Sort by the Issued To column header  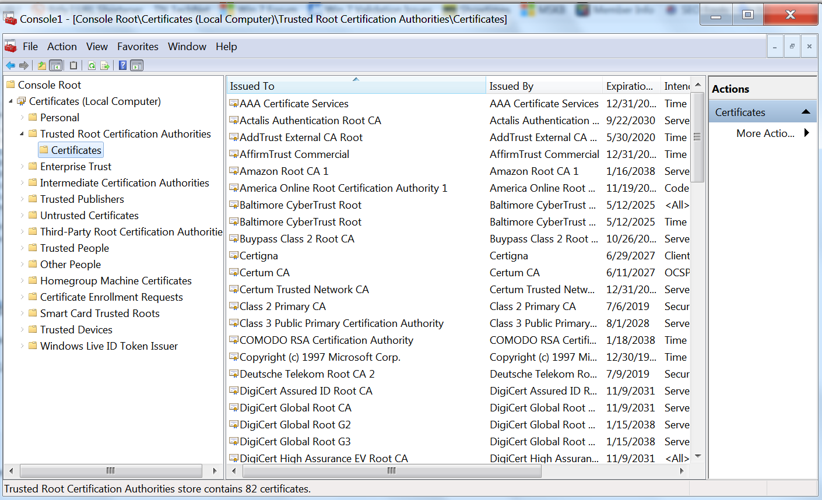pyautogui.click(x=356, y=86)
